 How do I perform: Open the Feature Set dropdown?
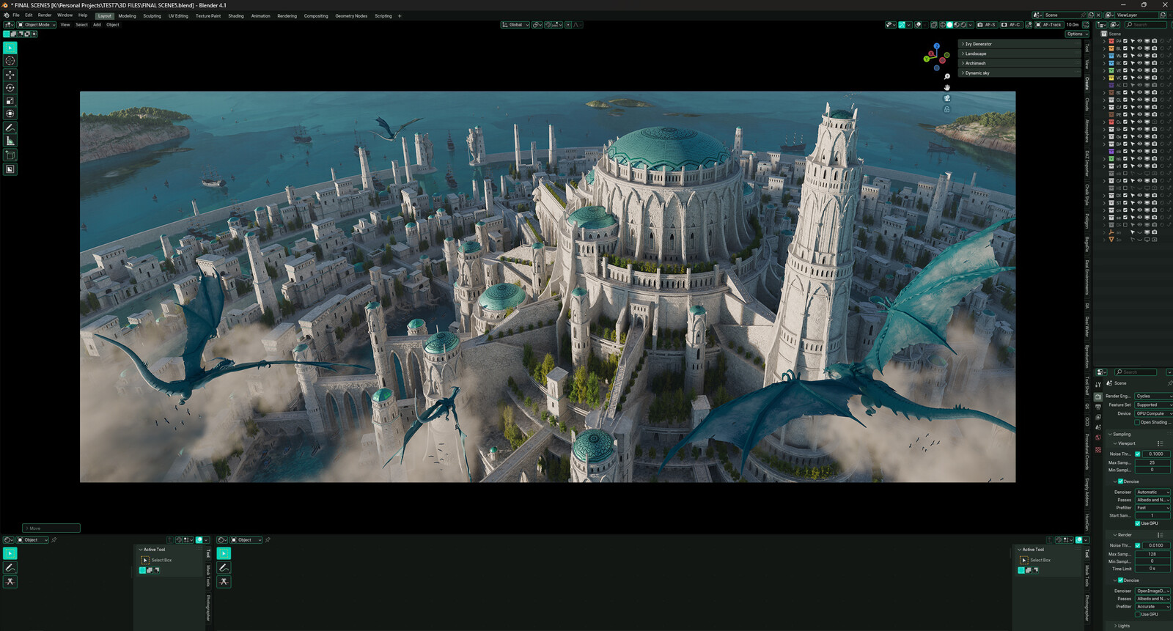(x=1153, y=405)
